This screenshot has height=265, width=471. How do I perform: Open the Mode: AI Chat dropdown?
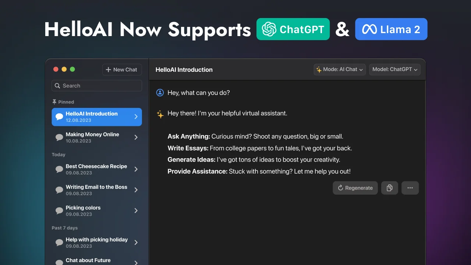pyautogui.click(x=340, y=70)
